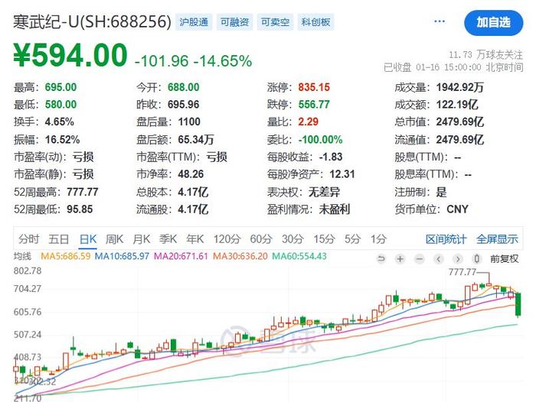Switch to the 120分 chart tab
The image size is (536, 402).
pos(227,239)
